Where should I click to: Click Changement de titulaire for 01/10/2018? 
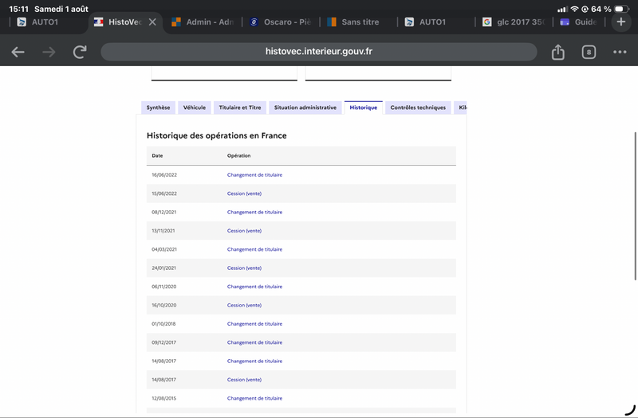point(254,324)
